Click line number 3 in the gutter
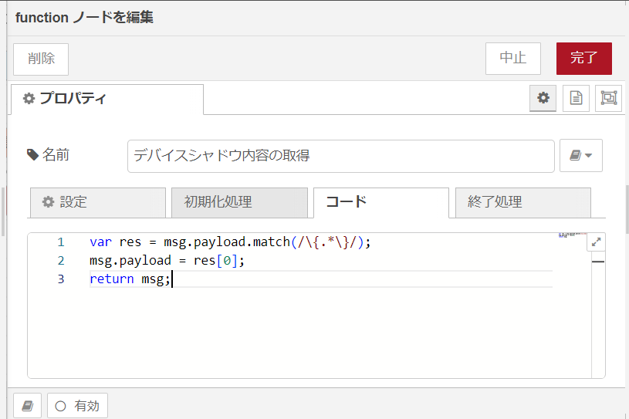629x419 pixels. (61, 279)
